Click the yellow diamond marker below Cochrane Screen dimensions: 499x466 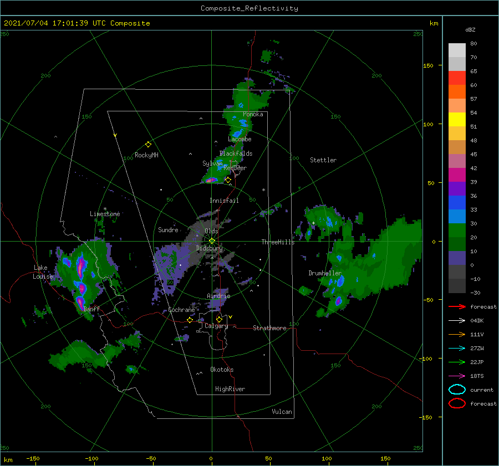pos(190,320)
